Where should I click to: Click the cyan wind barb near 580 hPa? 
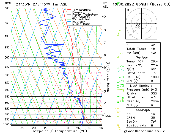coord(121,70)
